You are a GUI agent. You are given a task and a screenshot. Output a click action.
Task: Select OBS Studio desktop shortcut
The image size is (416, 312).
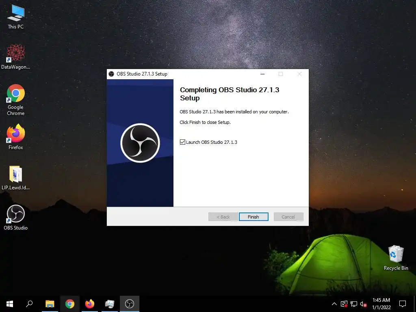point(16,218)
